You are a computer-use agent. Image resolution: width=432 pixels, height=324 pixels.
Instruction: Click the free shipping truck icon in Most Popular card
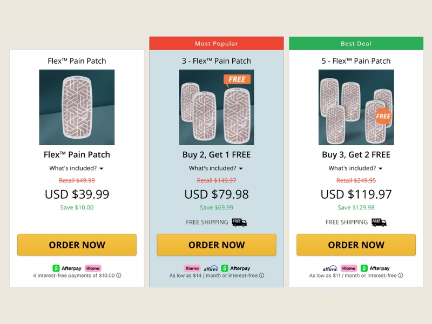239,222
